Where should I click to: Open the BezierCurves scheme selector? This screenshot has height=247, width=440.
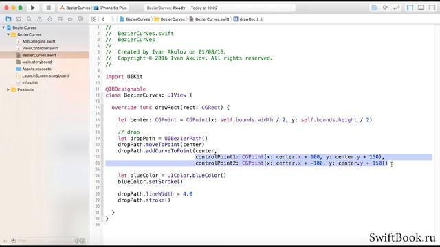tap(75, 8)
